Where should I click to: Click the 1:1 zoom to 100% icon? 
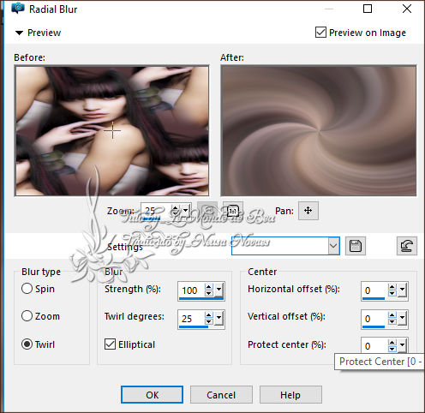[233, 211]
